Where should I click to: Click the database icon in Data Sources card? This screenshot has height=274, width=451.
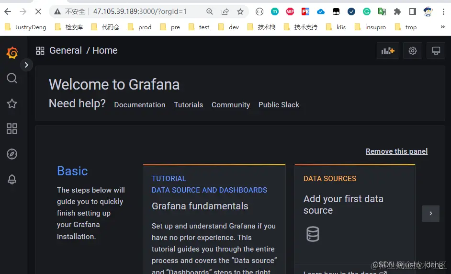(x=313, y=234)
